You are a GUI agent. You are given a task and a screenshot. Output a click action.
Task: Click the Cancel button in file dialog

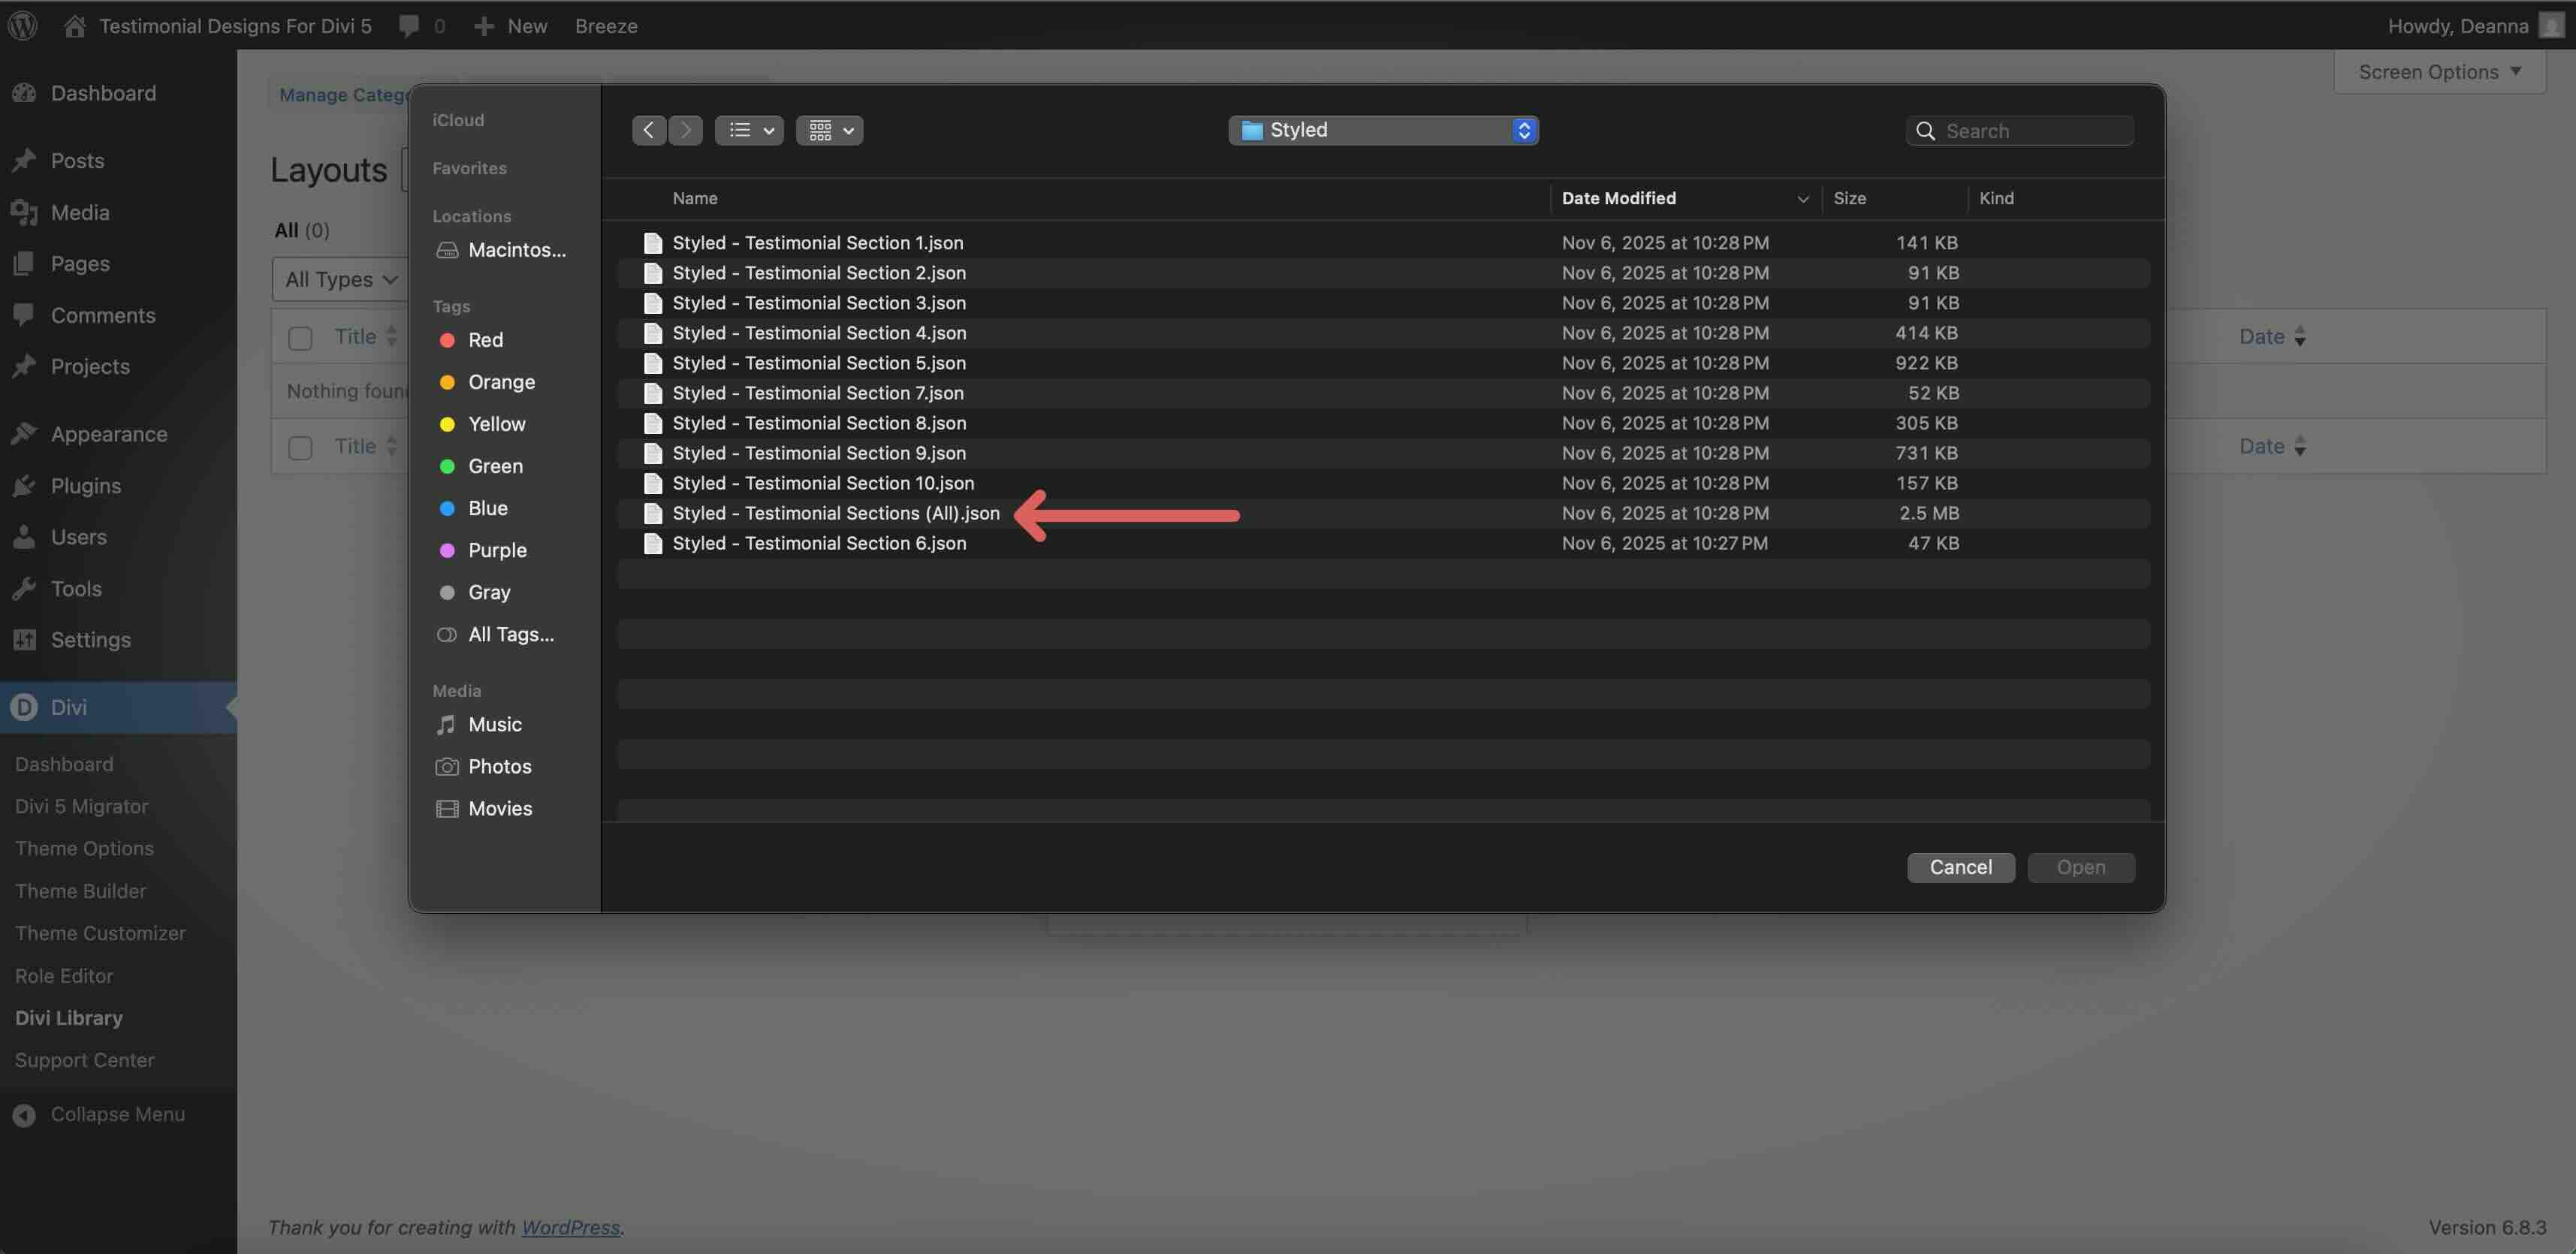(x=1960, y=867)
